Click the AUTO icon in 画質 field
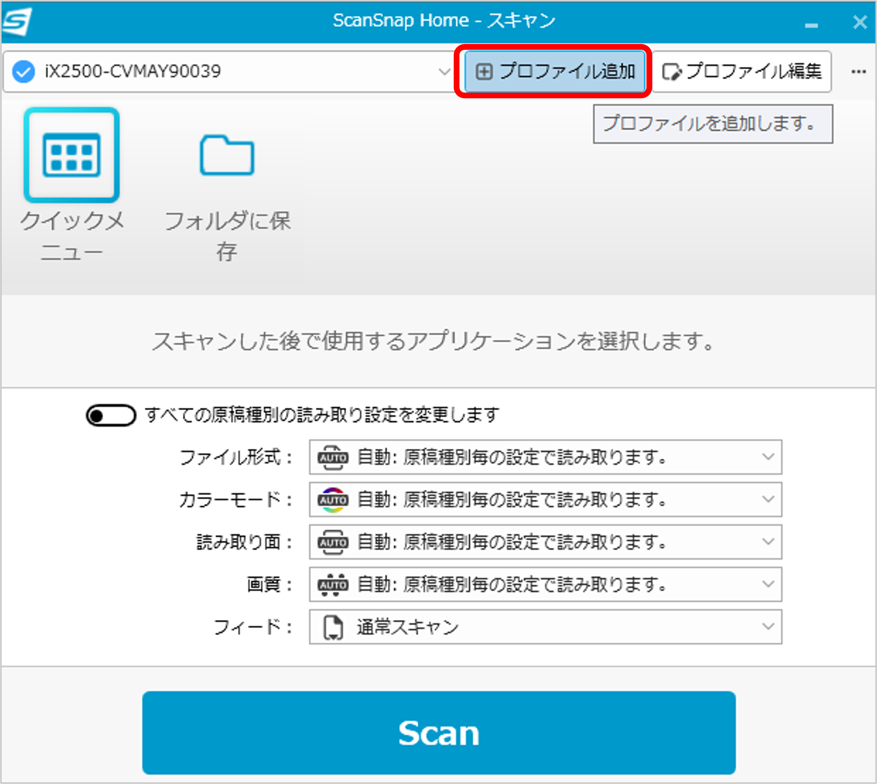 (332, 585)
